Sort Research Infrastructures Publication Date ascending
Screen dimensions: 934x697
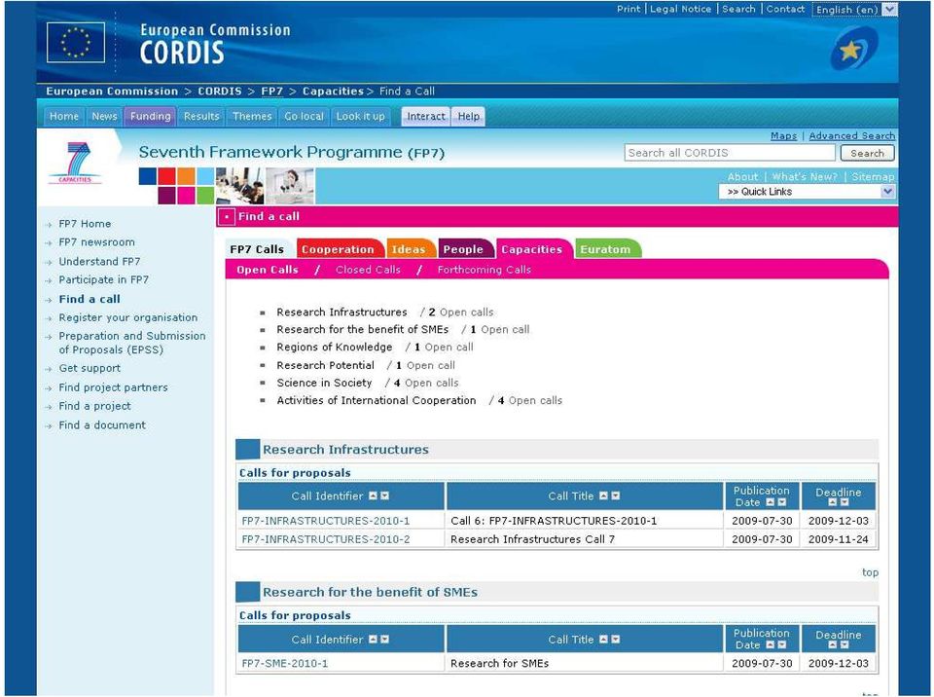tap(770, 502)
